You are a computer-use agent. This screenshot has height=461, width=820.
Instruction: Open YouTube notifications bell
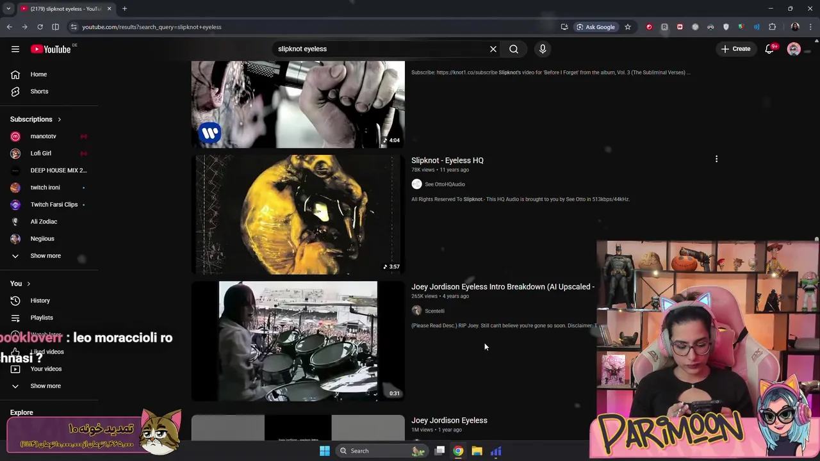[x=770, y=49]
